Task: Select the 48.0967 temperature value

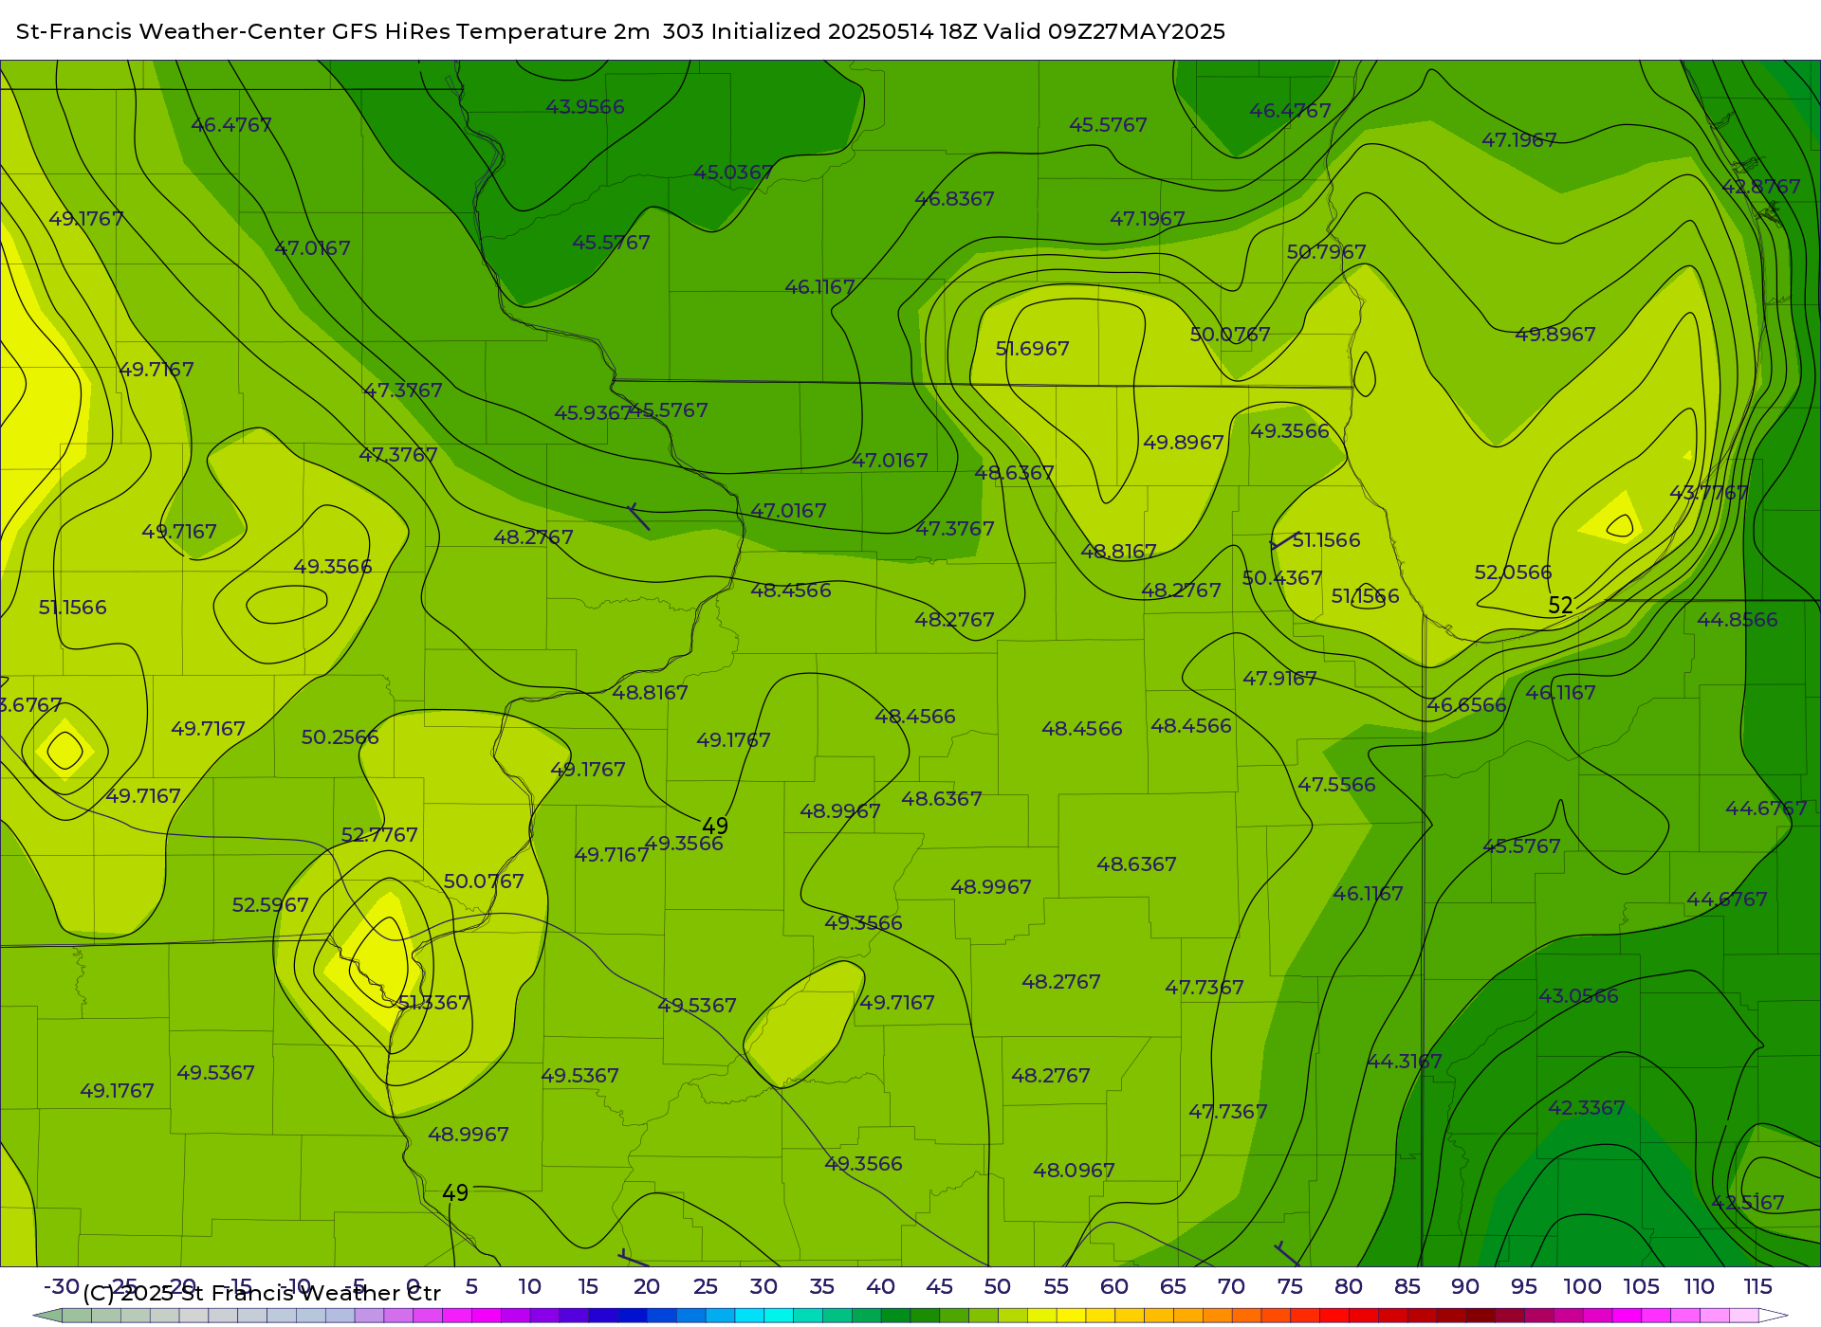Action: coord(1074,1171)
